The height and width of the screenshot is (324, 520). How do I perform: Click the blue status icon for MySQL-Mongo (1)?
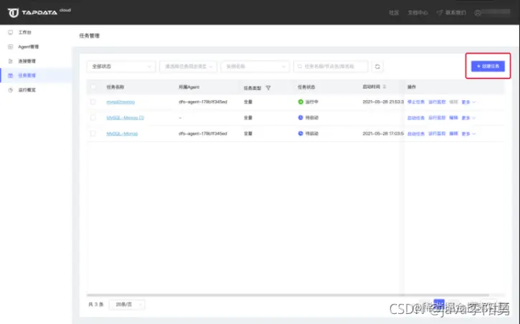click(x=301, y=118)
